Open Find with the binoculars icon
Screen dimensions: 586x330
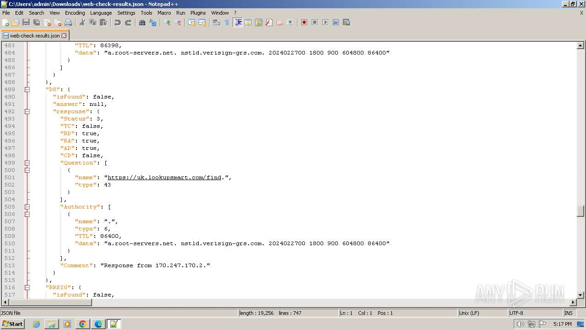[142, 22]
